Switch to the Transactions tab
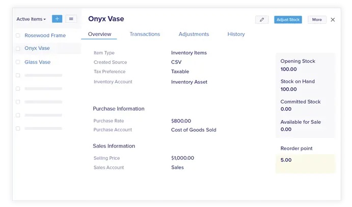Image resolution: width=352 pixels, height=207 pixels. tap(145, 34)
